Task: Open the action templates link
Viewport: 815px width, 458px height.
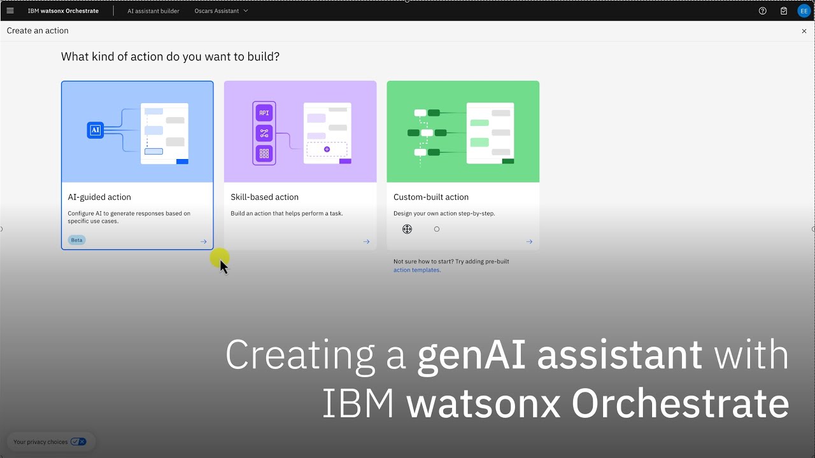Action: 417,270
